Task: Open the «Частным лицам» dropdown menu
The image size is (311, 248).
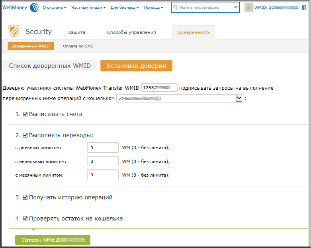Action: click(x=88, y=8)
